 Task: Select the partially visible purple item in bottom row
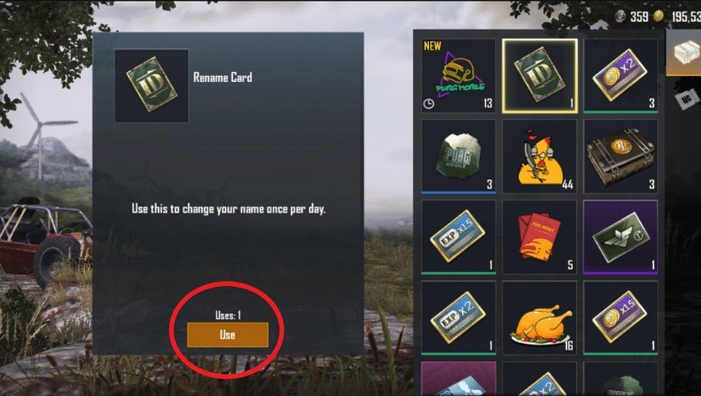click(x=458, y=379)
